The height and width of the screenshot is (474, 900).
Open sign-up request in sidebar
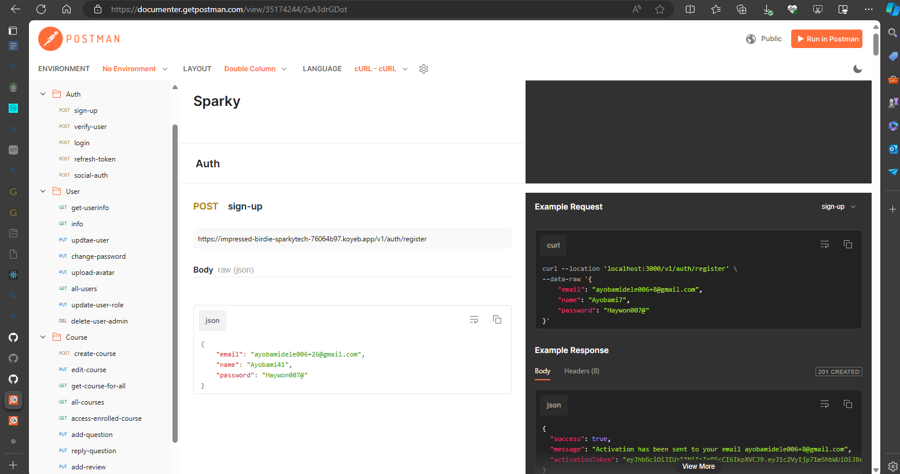[x=86, y=111]
